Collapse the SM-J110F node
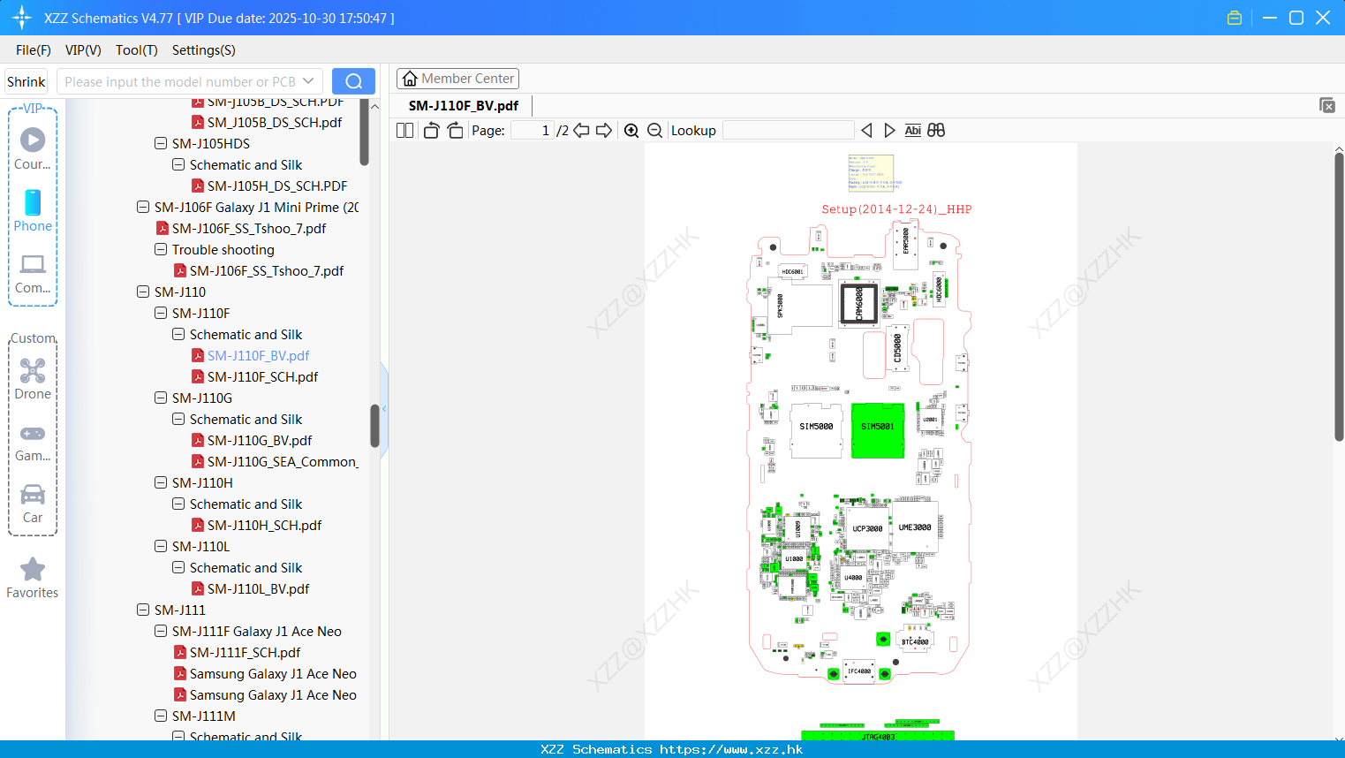This screenshot has width=1345, height=758. coord(161,313)
